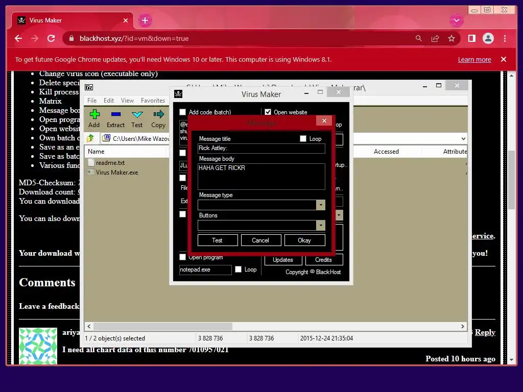Switch to the Virus Maker Chrome tab
Screen dimensions: 523x392
pos(73,20)
